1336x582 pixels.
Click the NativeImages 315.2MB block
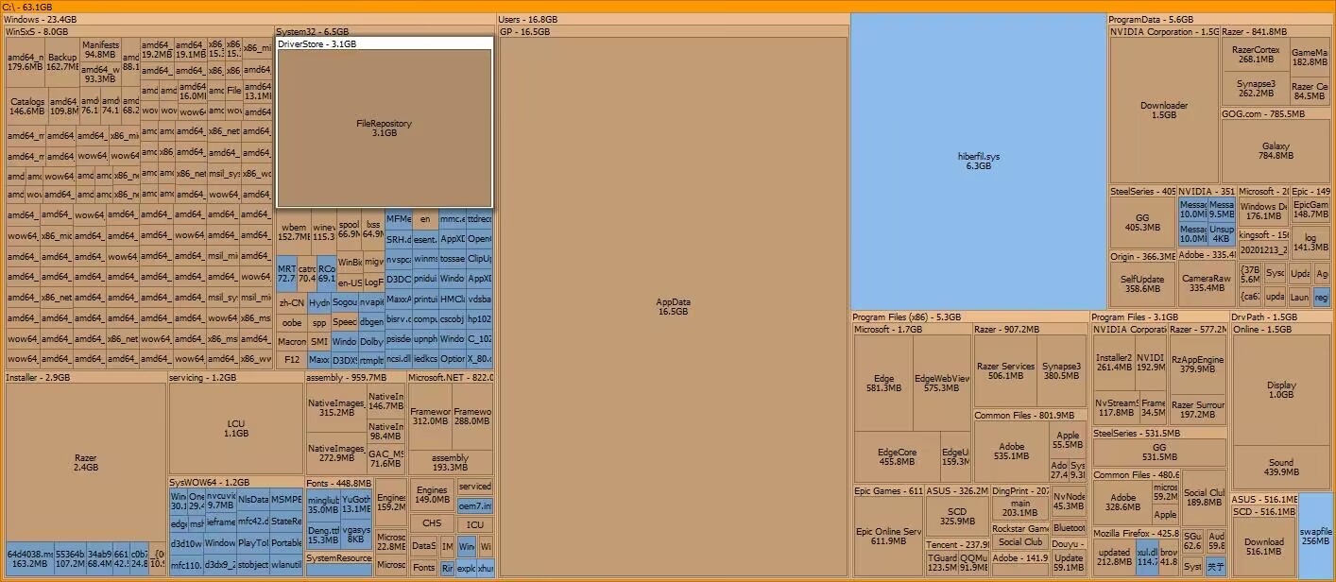point(336,407)
